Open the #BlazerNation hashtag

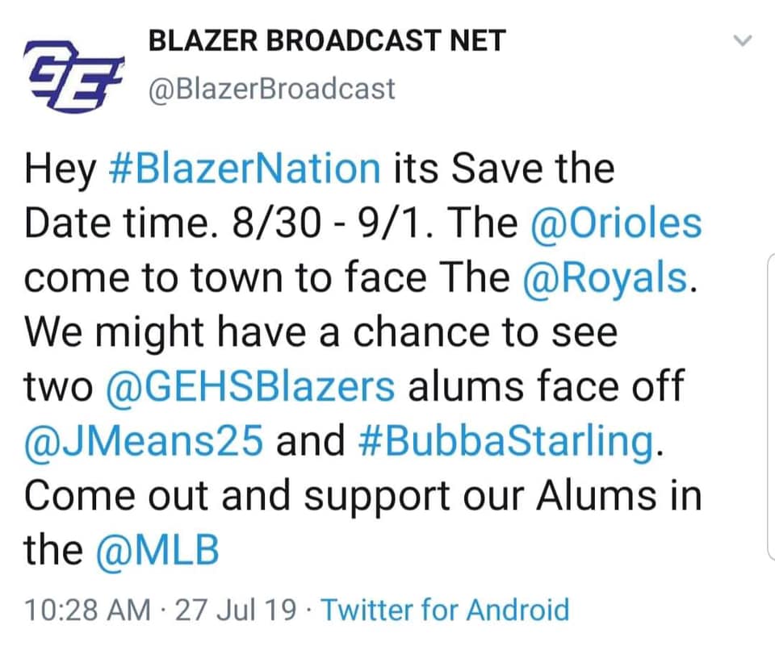pos(244,169)
